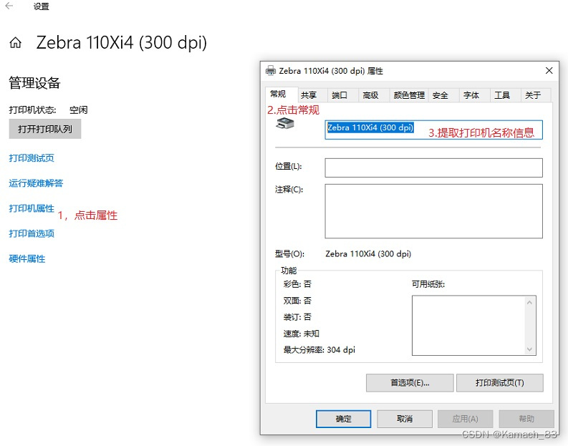The width and height of the screenshot is (568, 446).
Task: Click printer icon in properties title bar
Action: tap(271, 71)
